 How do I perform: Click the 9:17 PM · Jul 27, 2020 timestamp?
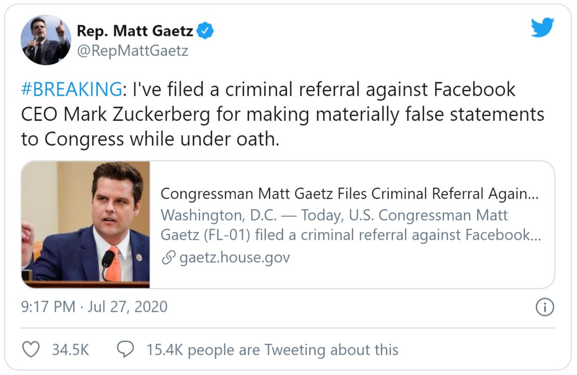tap(94, 307)
